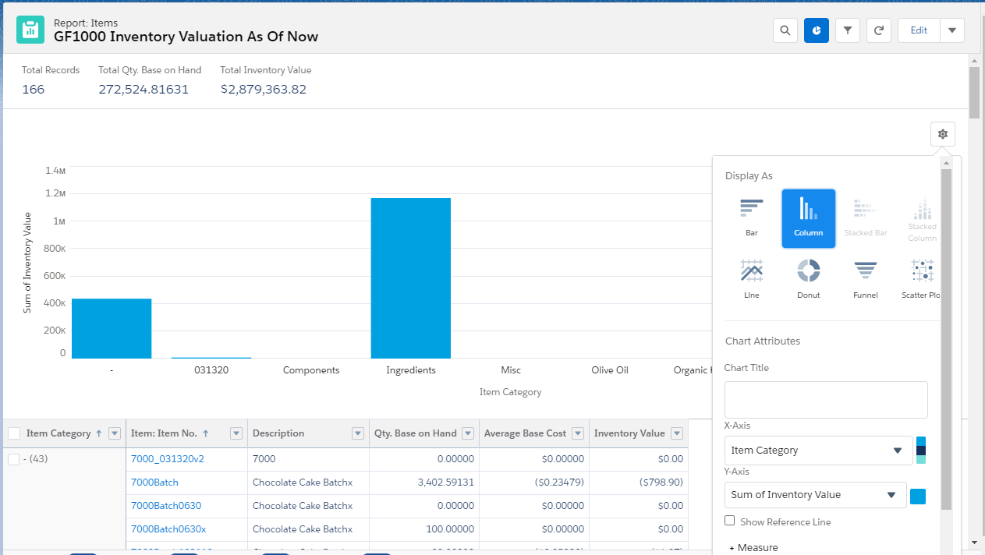Open the Inventory Value column menu arrow
The image size is (985, 555).
point(677,433)
